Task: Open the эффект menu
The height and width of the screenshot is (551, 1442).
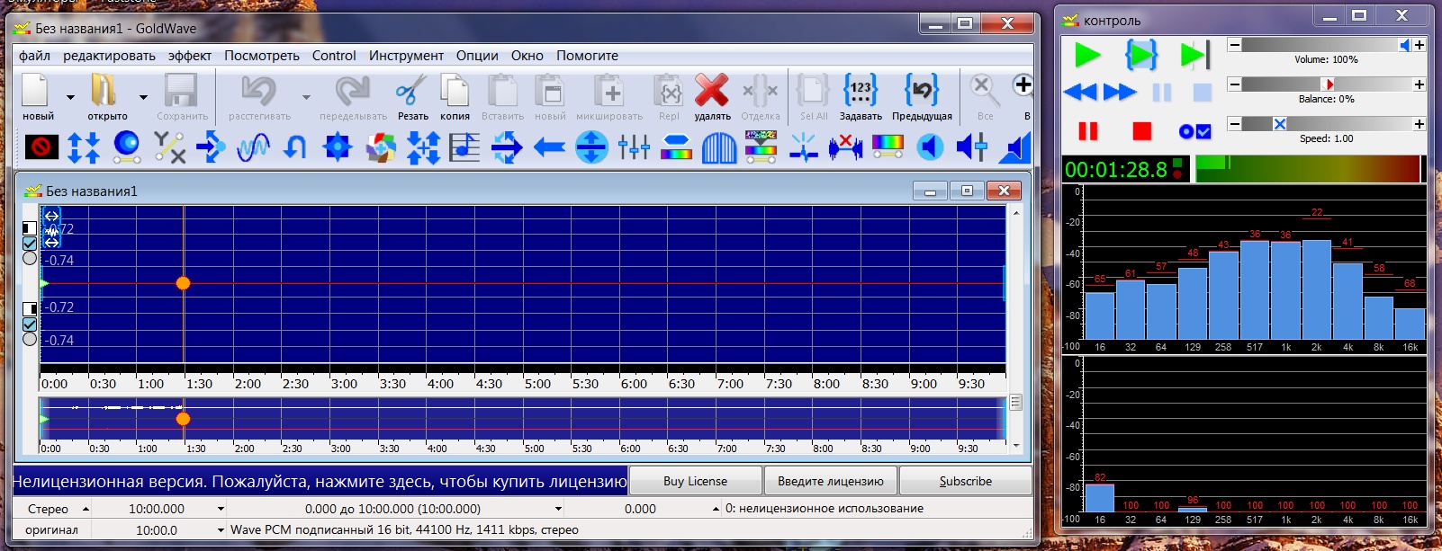Action: tap(189, 56)
